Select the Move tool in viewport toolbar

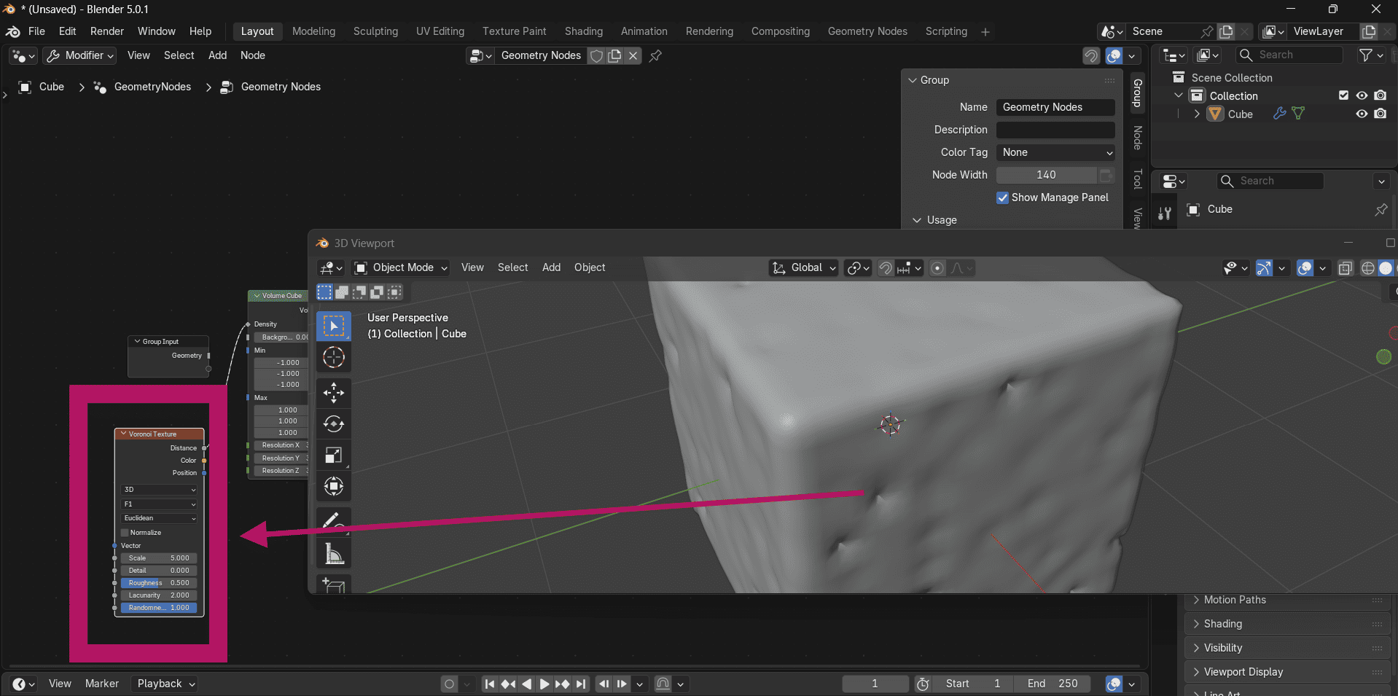tap(334, 393)
